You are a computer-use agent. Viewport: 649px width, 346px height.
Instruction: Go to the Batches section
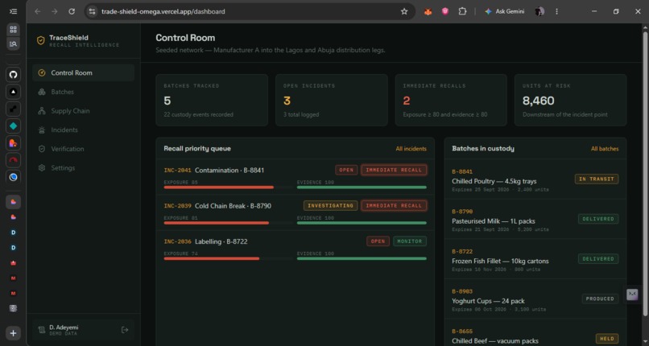click(83, 92)
